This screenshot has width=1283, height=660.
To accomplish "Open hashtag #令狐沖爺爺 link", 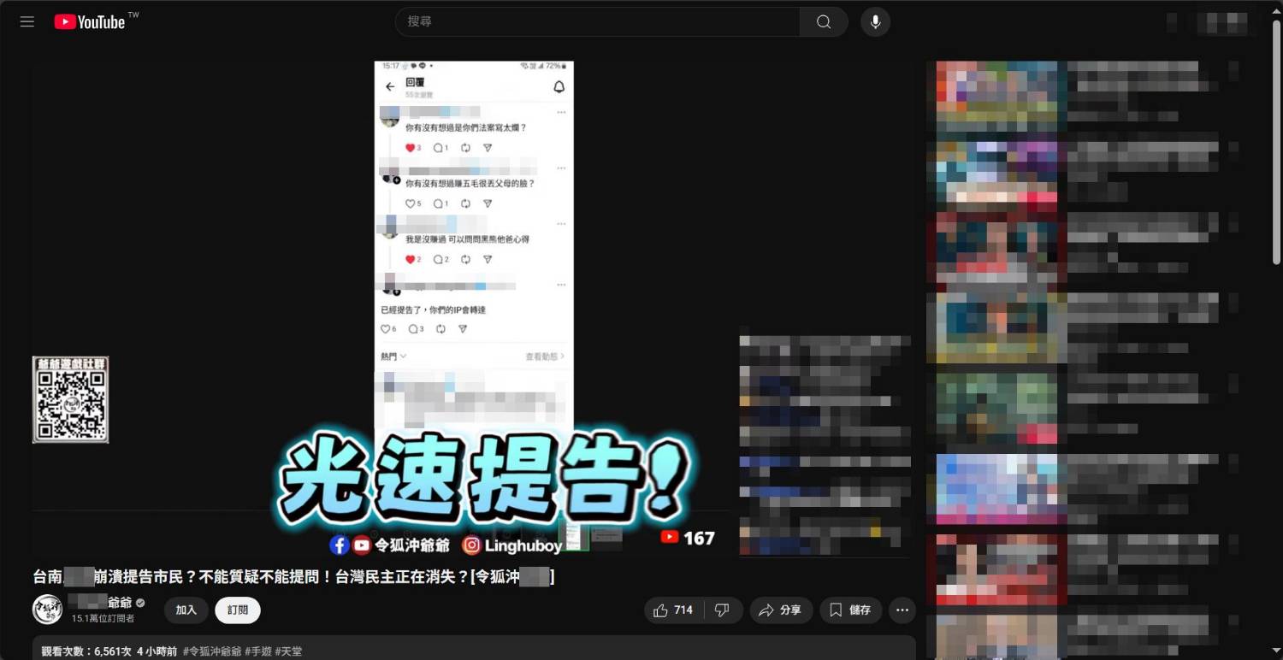I will (212, 651).
